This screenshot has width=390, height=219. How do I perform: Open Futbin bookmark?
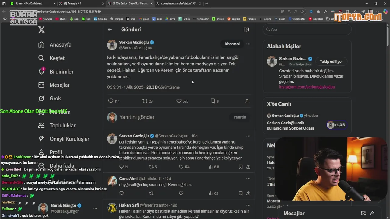pyautogui.click(x=184, y=19)
